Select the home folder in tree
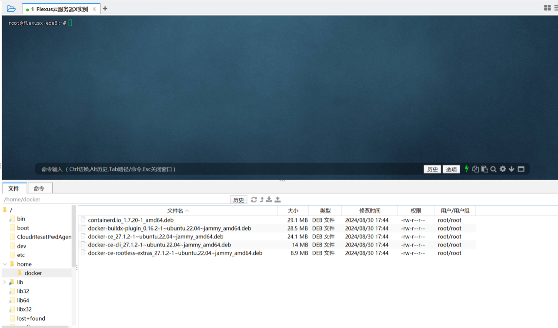The width and height of the screenshot is (558, 328). point(24,264)
